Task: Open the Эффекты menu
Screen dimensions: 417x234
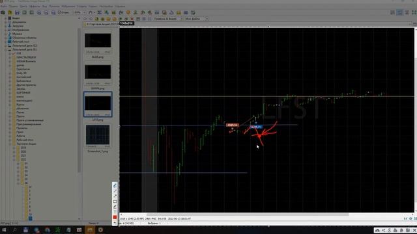Action: pos(35,6)
